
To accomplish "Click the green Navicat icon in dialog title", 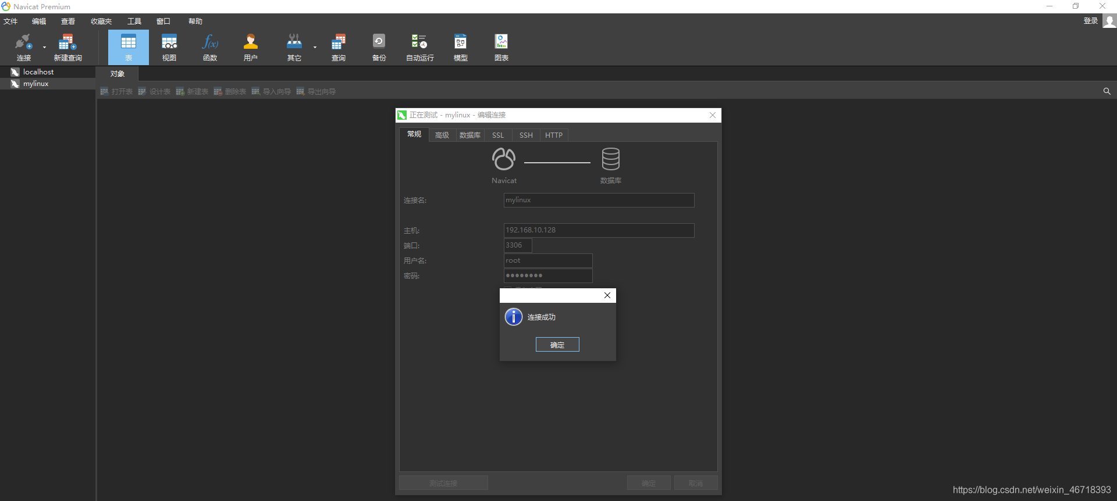I will click(x=402, y=115).
